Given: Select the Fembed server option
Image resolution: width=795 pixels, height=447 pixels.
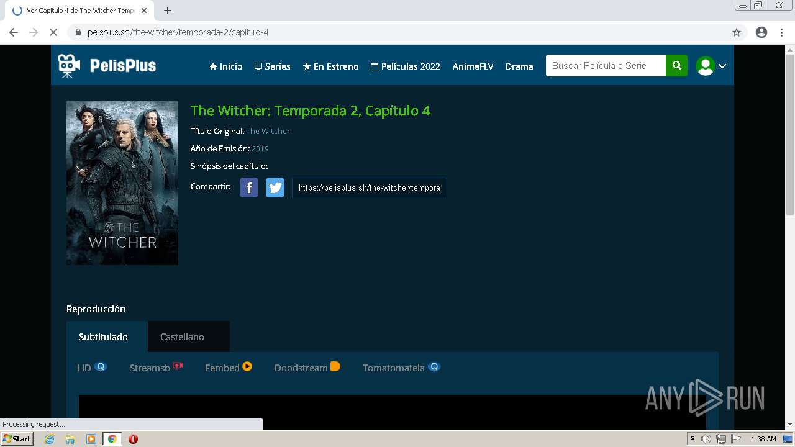Looking at the screenshot, I should [229, 368].
